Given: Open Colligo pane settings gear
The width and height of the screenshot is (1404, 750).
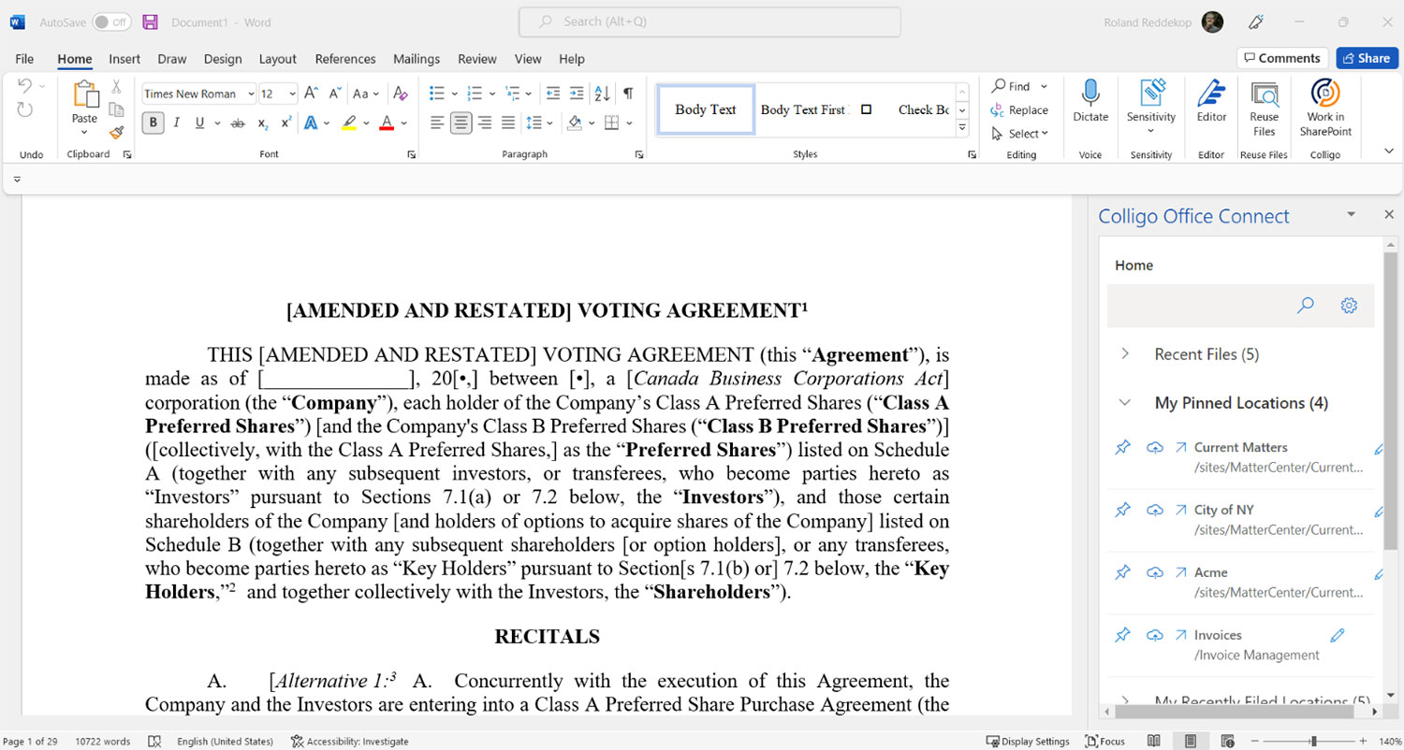Looking at the screenshot, I should tap(1349, 305).
